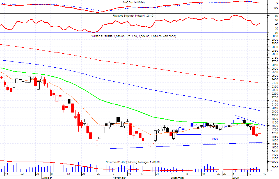Click the December month label
Screen dimensions: 279x179
(x=177, y=178)
